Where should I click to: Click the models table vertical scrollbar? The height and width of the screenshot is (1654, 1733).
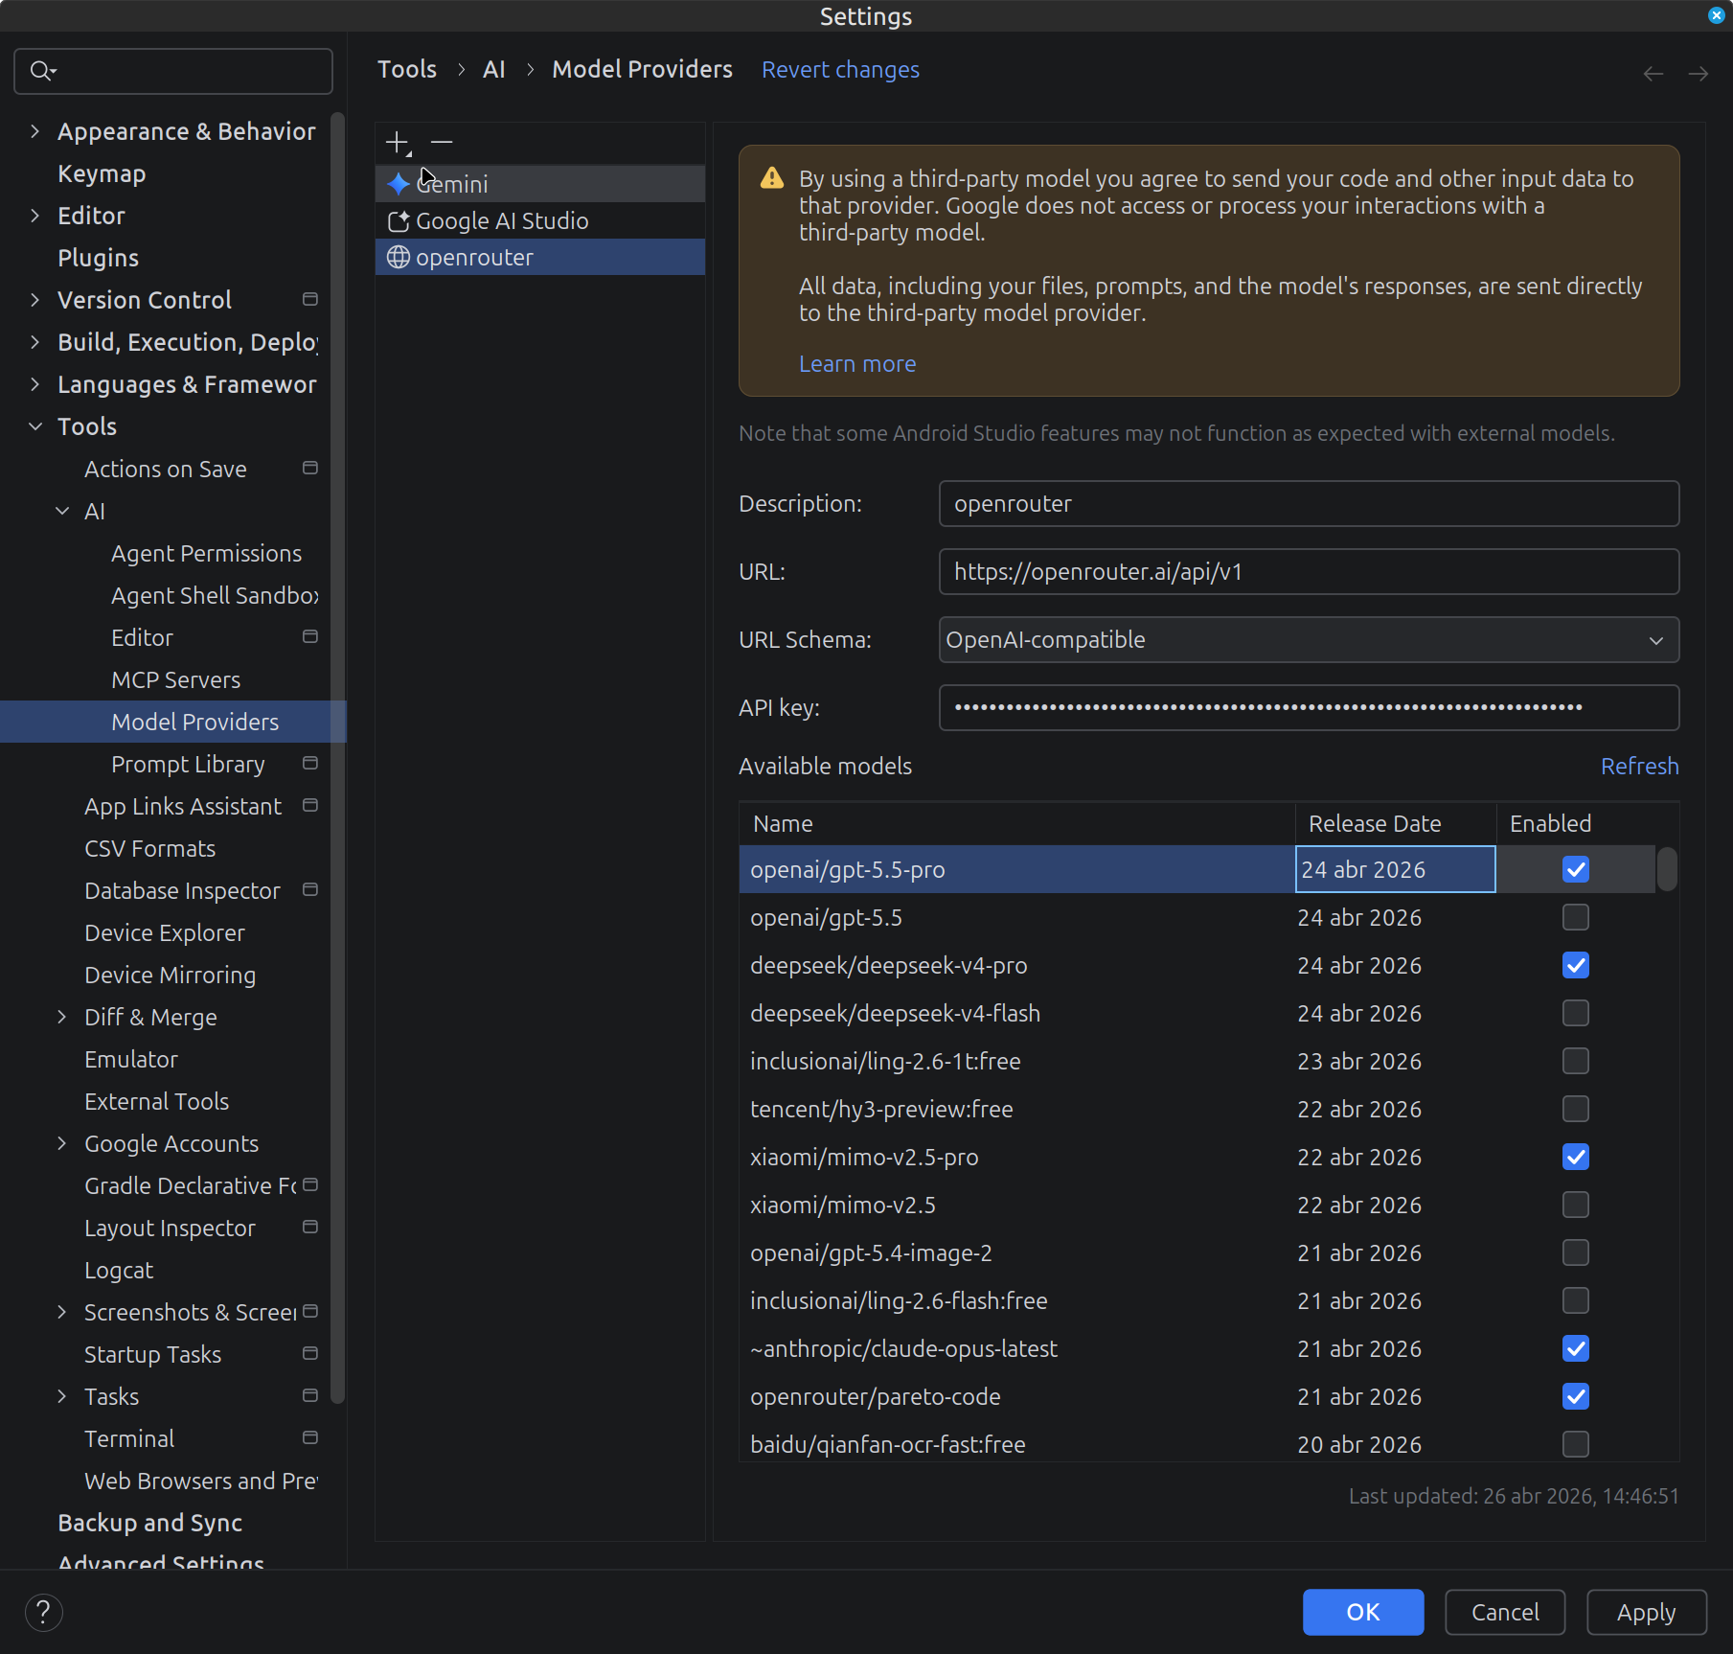coord(1667,870)
